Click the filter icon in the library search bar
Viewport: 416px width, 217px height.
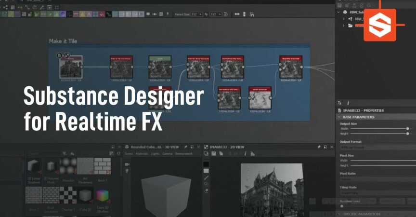coord(65,153)
